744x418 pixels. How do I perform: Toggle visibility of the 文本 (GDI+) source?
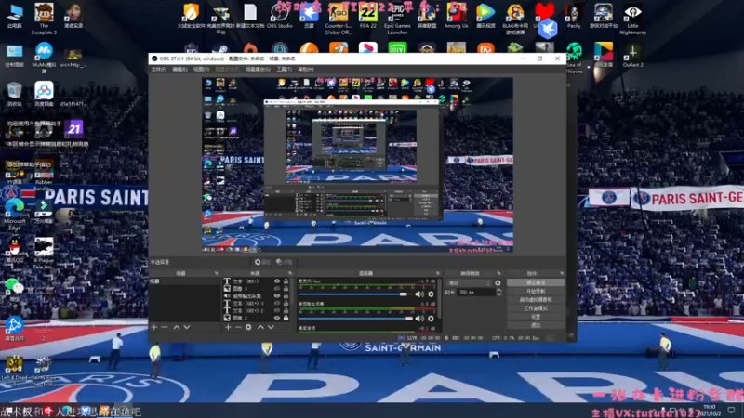277,281
